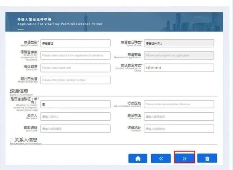233x170 pixels.
Task: Click the 在华联系方式 contact information field
Action: pos(179,68)
